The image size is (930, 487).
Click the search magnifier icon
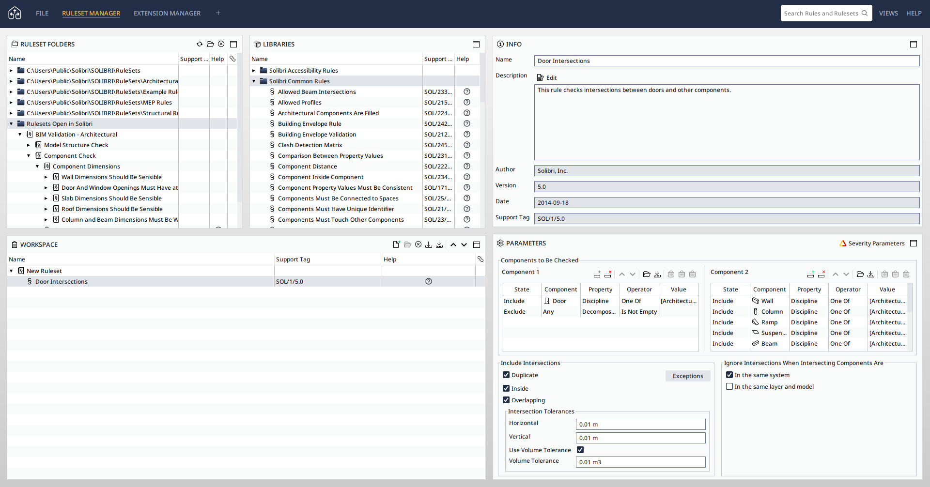[865, 13]
